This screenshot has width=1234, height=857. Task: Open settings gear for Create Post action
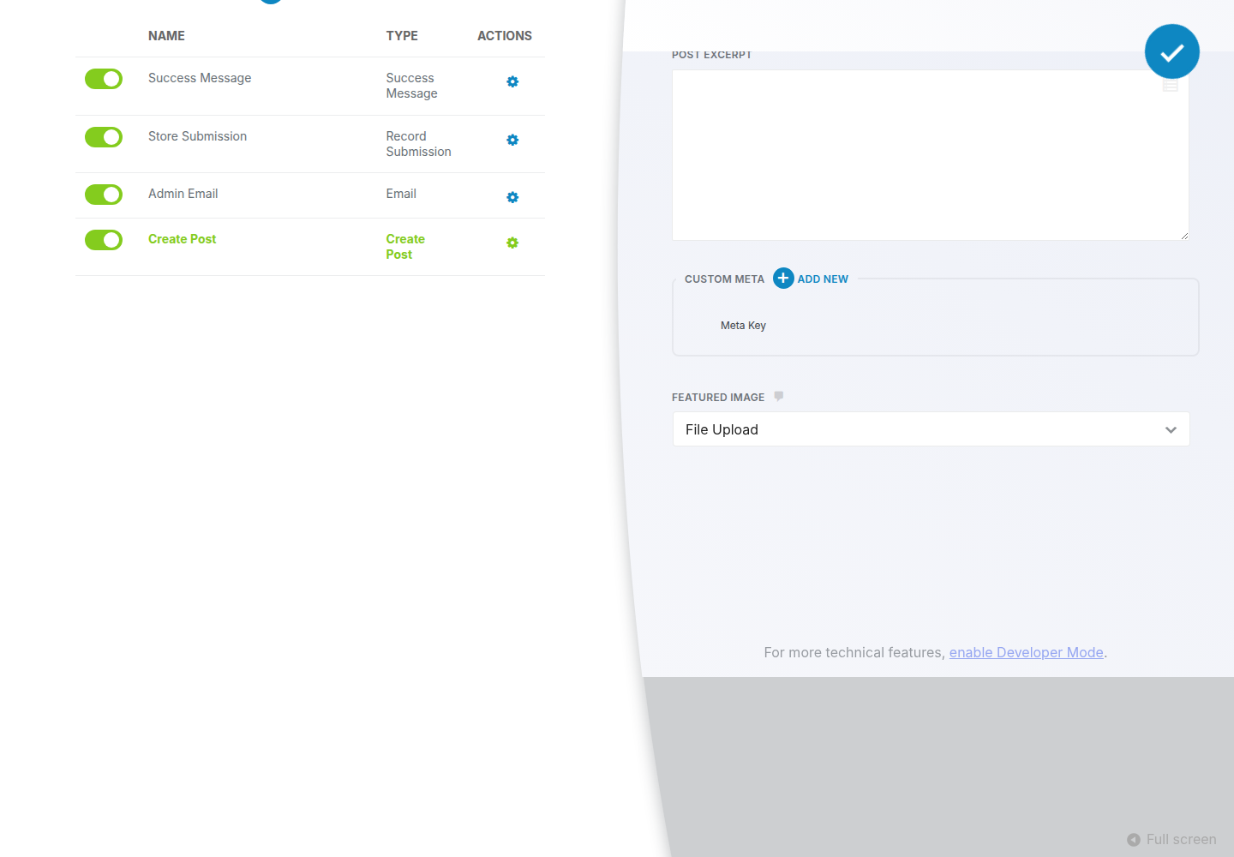coord(512,243)
